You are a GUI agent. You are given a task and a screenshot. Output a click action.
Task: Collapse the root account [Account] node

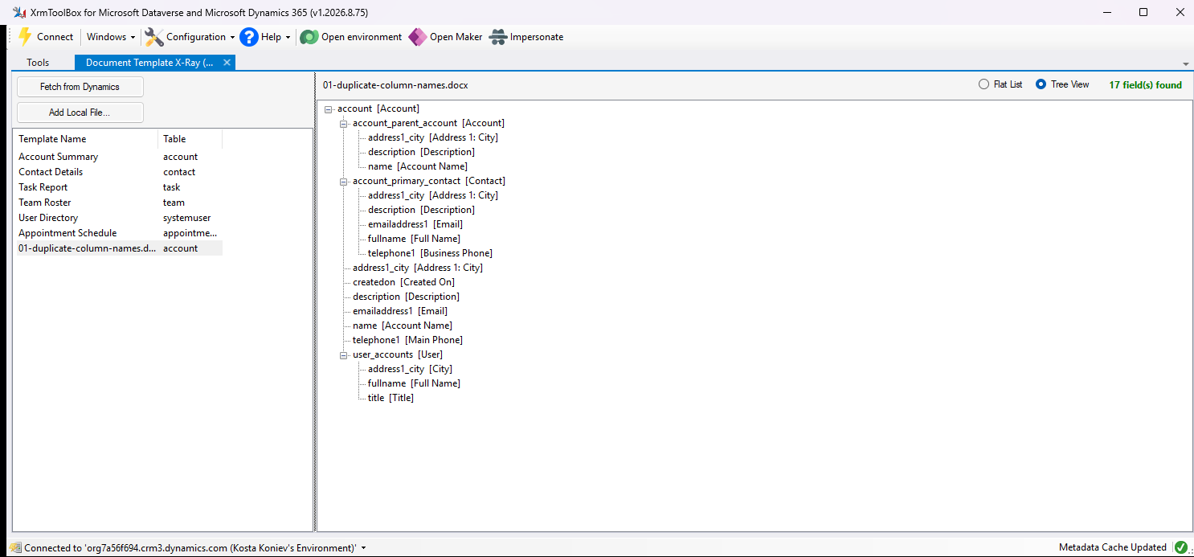click(x=328, y=109)
